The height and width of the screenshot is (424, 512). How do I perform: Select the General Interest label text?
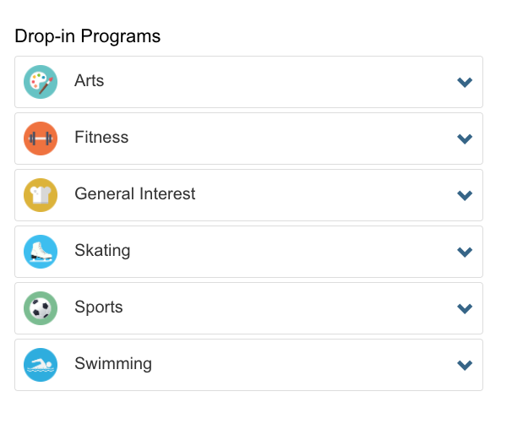pos(135,193)
